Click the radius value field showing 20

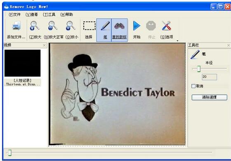click(x=209, y=77)
